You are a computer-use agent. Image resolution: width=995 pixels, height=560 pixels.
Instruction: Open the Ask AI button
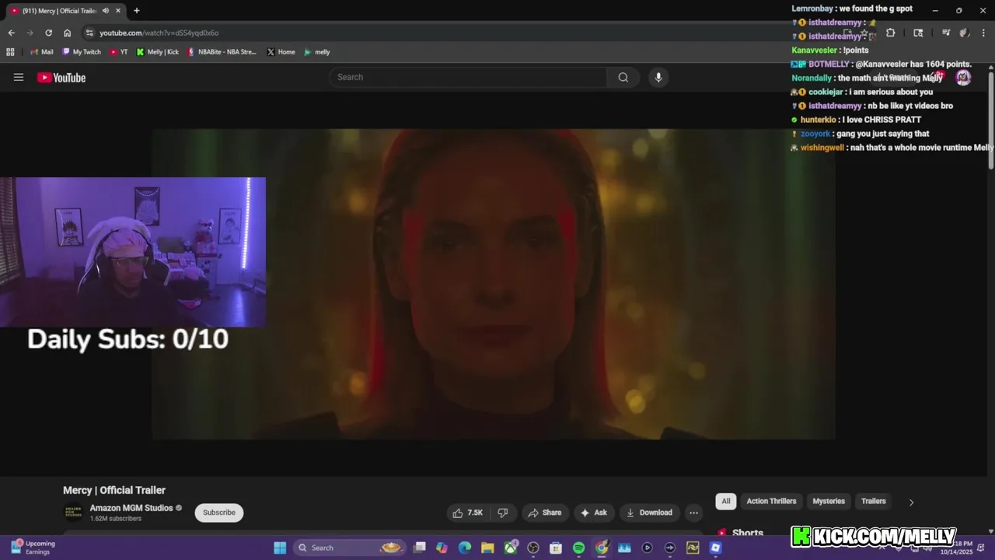click(593, 513)
